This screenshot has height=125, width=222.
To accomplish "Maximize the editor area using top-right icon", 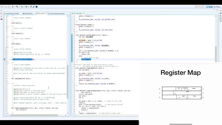I will (x=217, y=10).
